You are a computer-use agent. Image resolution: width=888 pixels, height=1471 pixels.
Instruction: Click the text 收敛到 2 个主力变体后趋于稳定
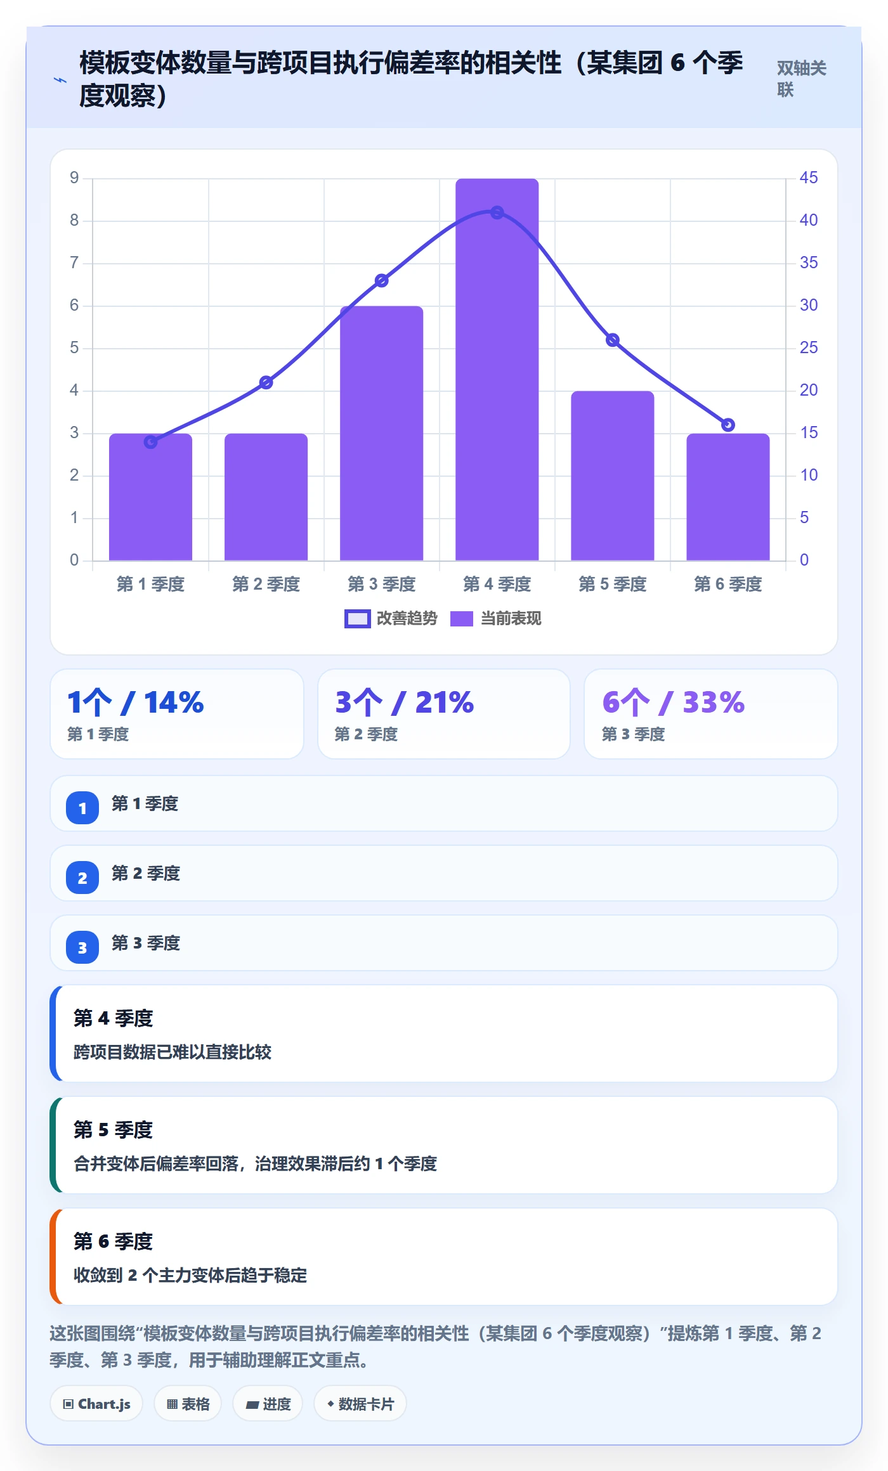(x=190, y=1275)
